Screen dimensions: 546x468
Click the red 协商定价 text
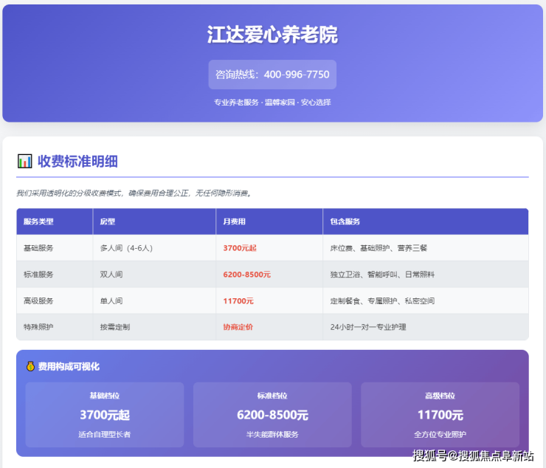point(238,327)
